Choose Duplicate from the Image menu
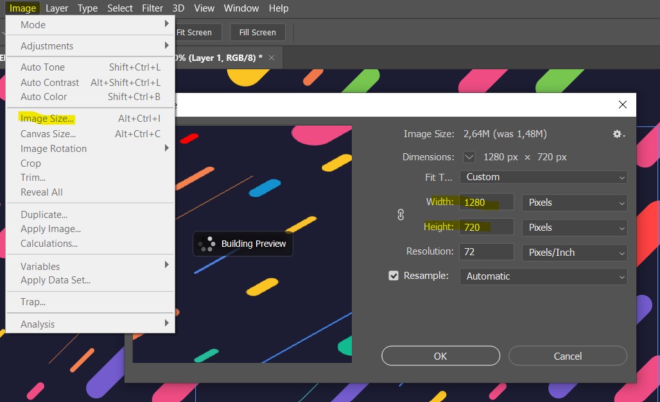Screen dimensions: 660x402 click(x=90, y=214)
